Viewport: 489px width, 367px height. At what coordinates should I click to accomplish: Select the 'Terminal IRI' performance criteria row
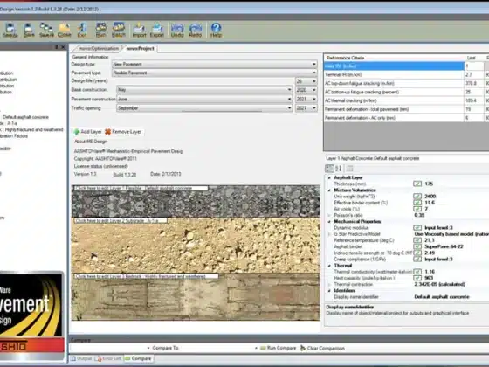coord(406,75)
